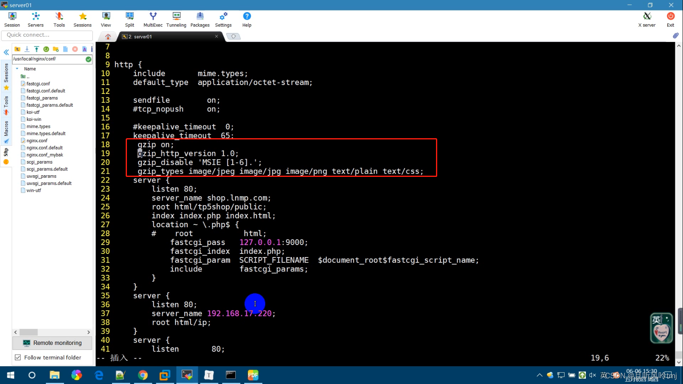This screenshot has width=683, height=384.
Task: Click the Remote monitoring button
Action: coord(52,343)
